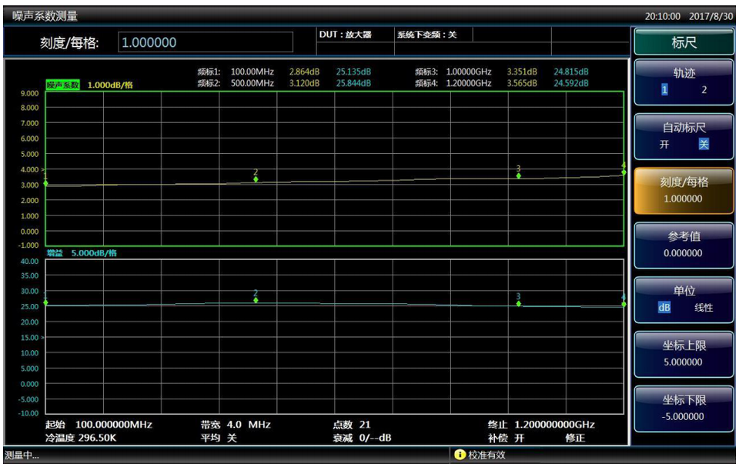The image size is (739, 467).
Task: Select marker 3 on gain trace
Action: [x=518, y=303]
